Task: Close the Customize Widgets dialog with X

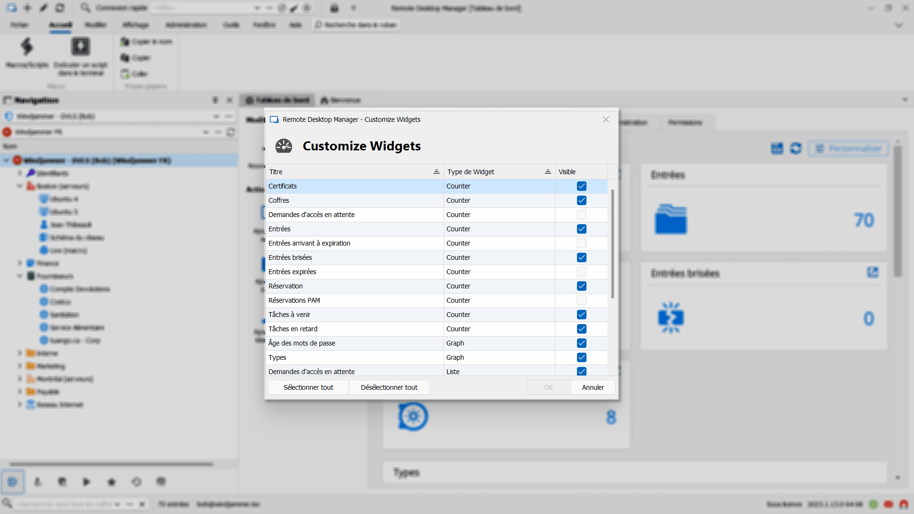Action: [x=606, y=119]
